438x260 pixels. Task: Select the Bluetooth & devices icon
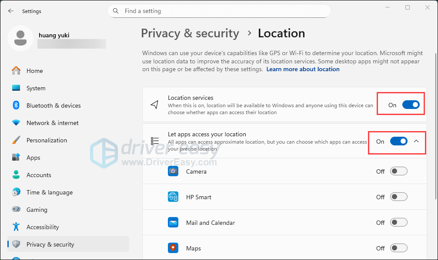click(x=16, y=105)
